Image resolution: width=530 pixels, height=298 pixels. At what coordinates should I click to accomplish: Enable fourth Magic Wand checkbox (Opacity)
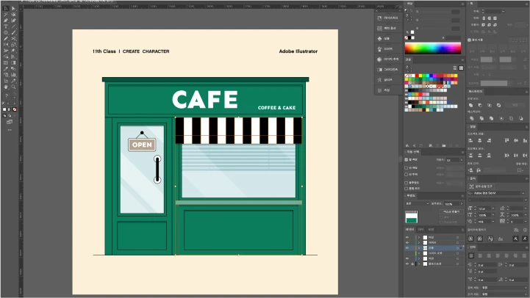407,183
